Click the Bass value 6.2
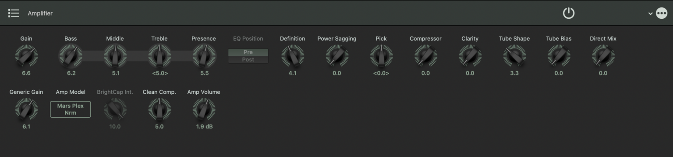This screenshot has width=673, height=157. pos(71,73)
